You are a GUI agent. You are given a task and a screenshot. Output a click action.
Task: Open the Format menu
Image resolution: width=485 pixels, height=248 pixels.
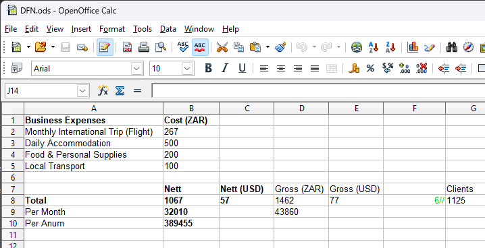coord(112,29)
